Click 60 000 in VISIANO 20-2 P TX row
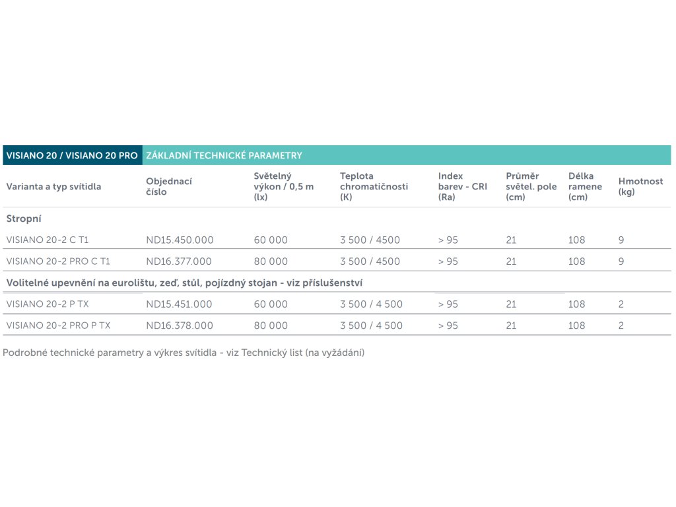 coord(270,304)
